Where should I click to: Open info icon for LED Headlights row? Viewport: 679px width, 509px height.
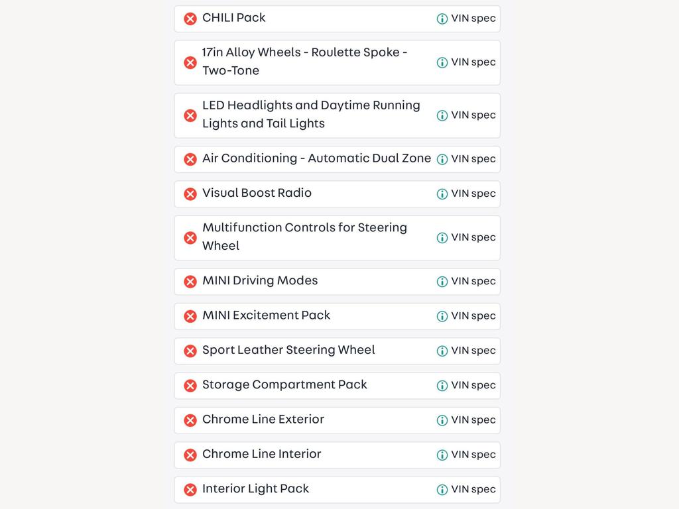[x=442, y=115]
